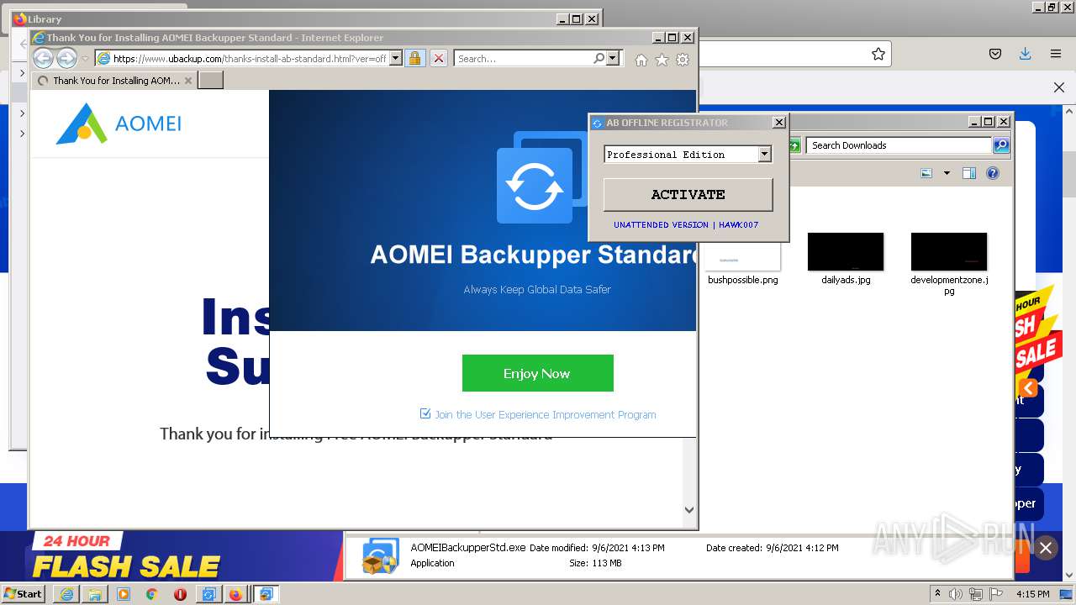Expand the Professional Edition dropdown

point(764,154)
